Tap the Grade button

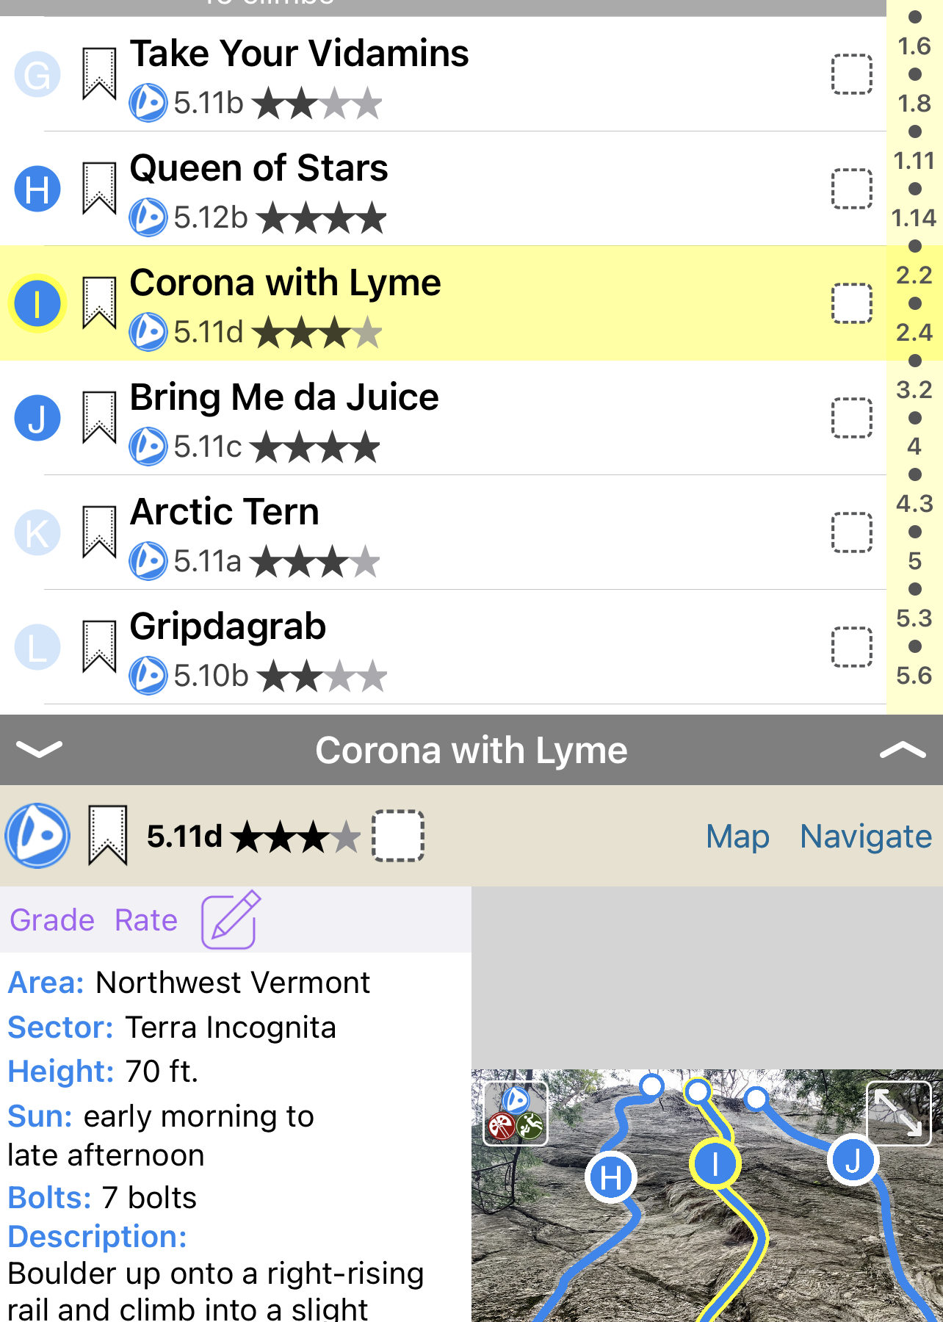tap(52, 920)
